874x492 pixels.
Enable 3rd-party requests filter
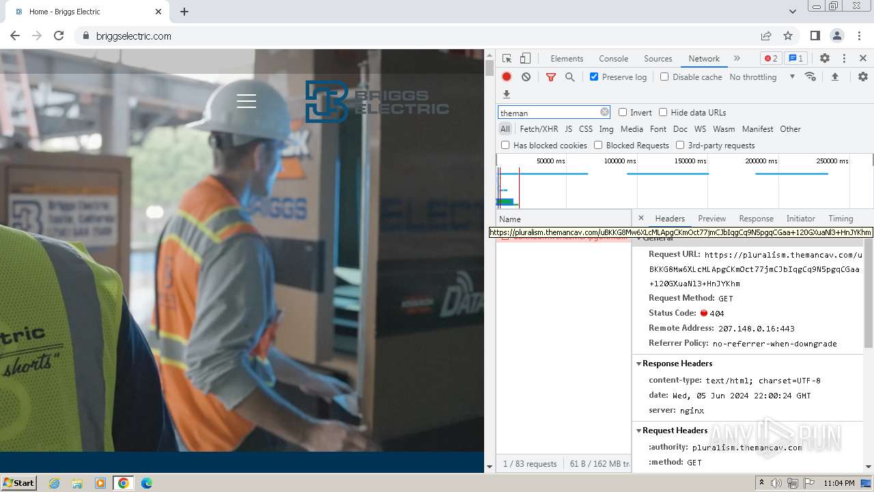(680, 145)
